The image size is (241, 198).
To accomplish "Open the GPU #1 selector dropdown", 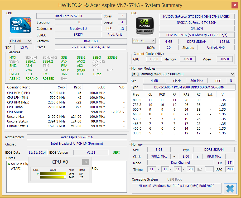I will [144, 41].
